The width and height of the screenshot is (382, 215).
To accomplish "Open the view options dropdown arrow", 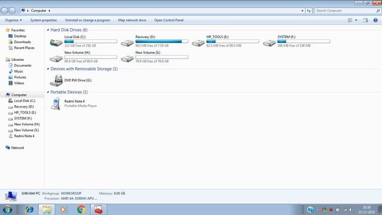I will 356,20.
